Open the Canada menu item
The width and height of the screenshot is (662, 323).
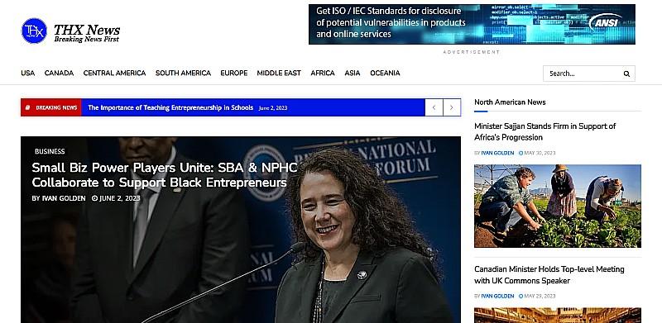59,73
